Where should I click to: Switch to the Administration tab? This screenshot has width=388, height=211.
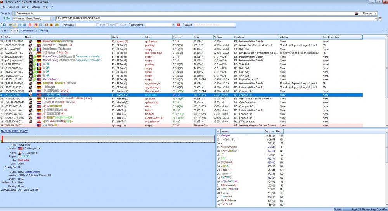click(x=29, y=31)
